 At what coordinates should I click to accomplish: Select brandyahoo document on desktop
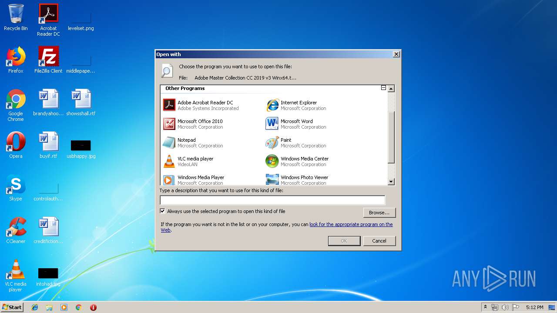click(48, 103)
